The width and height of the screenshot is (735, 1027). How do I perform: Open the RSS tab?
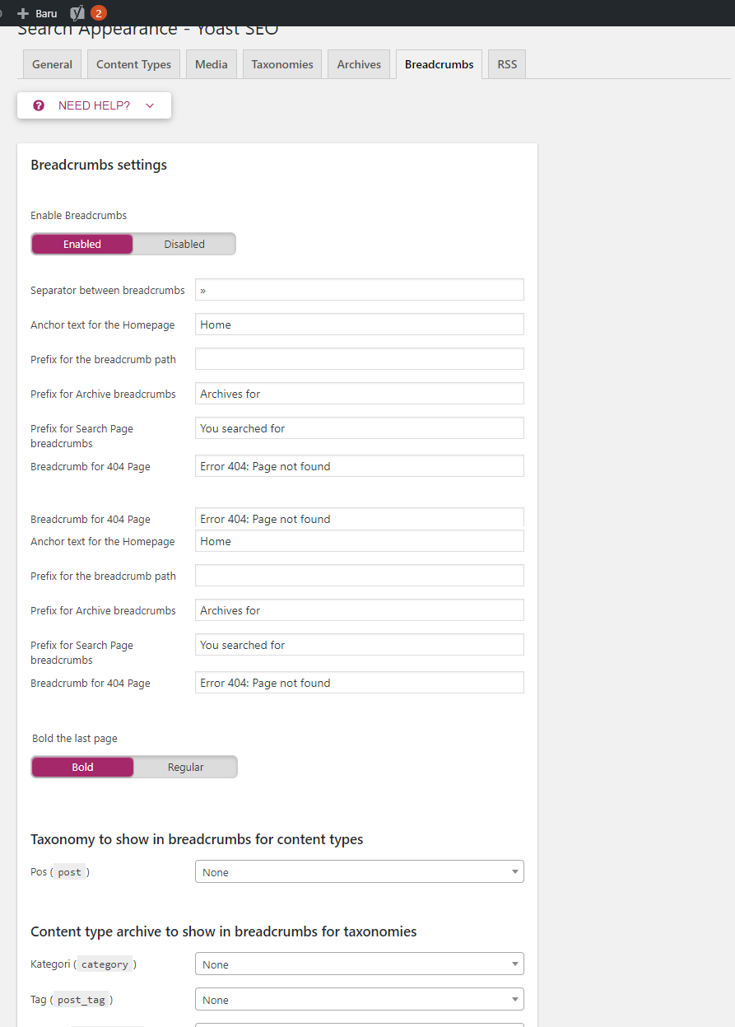tap(507, 64)
